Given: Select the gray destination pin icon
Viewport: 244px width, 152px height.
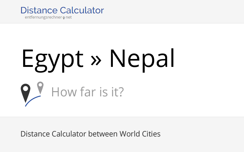Looking at the screenshot, I should pyautogui.click(x=40, y=88).
